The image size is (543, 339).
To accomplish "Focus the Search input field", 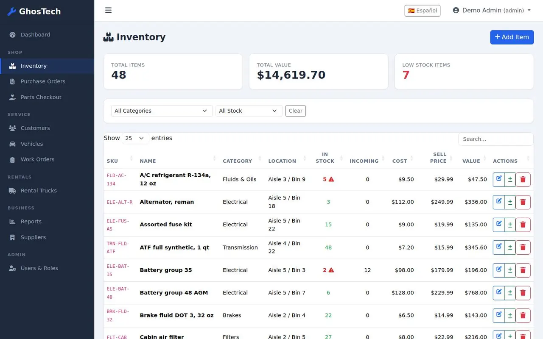I will 495,139.
